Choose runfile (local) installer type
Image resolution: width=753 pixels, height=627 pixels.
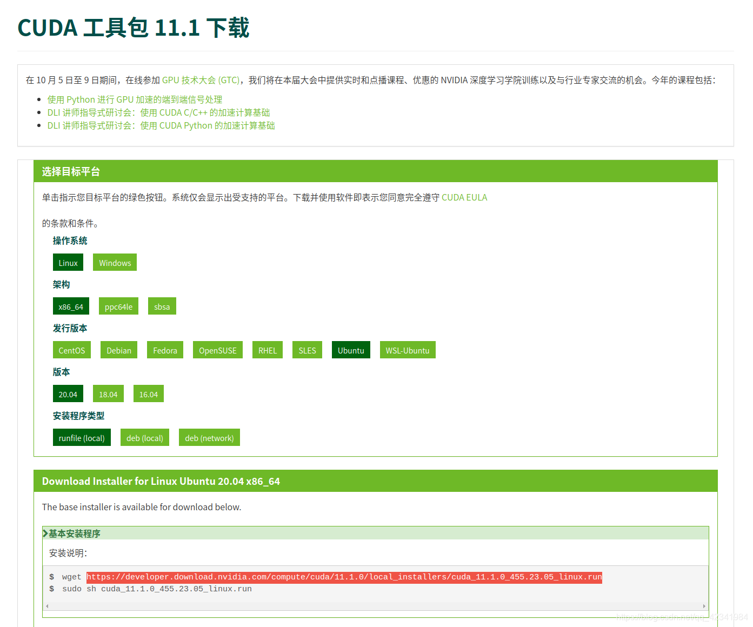pos(82,438)
